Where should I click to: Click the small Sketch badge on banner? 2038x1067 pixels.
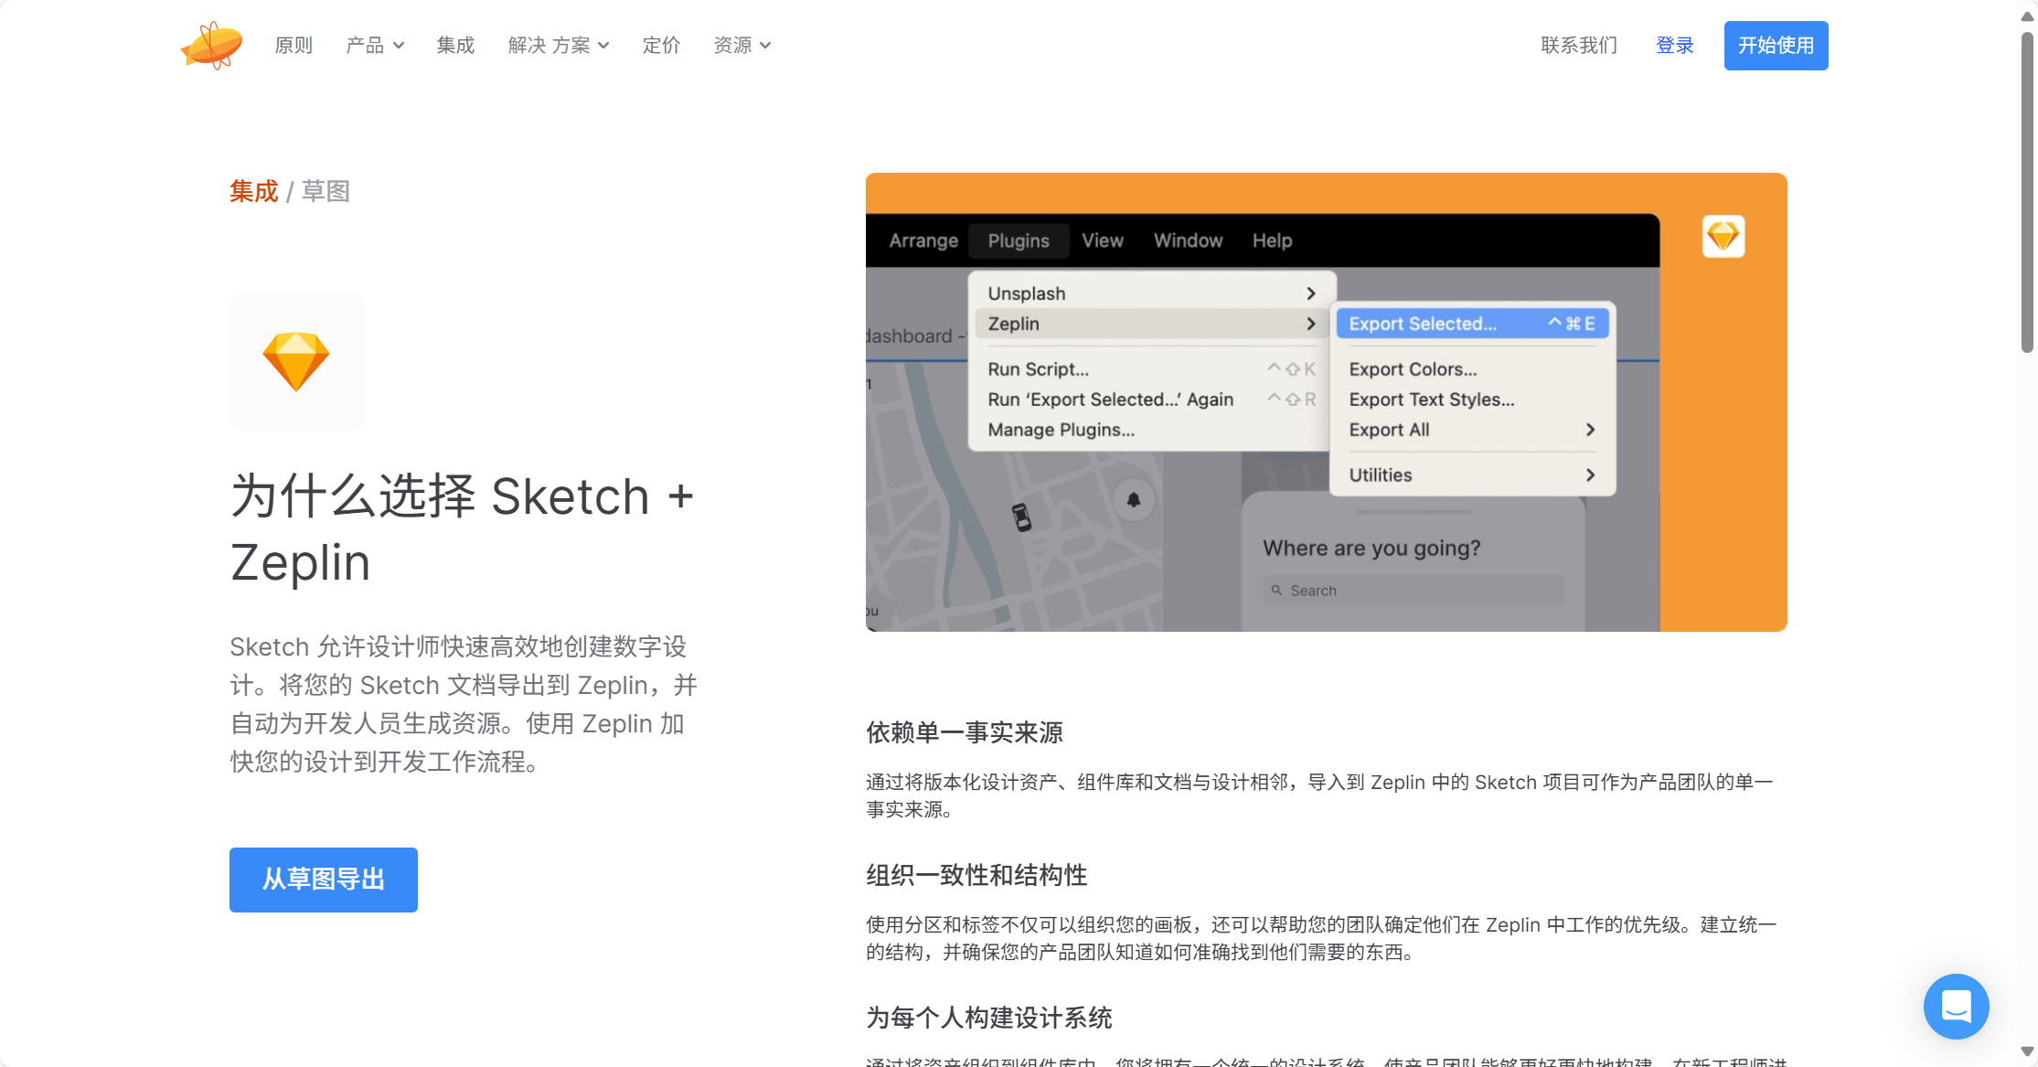(1723, 237)
